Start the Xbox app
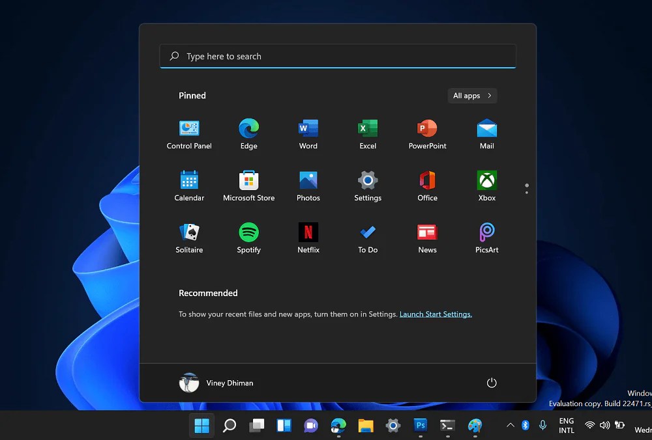 tap(486, 180)
